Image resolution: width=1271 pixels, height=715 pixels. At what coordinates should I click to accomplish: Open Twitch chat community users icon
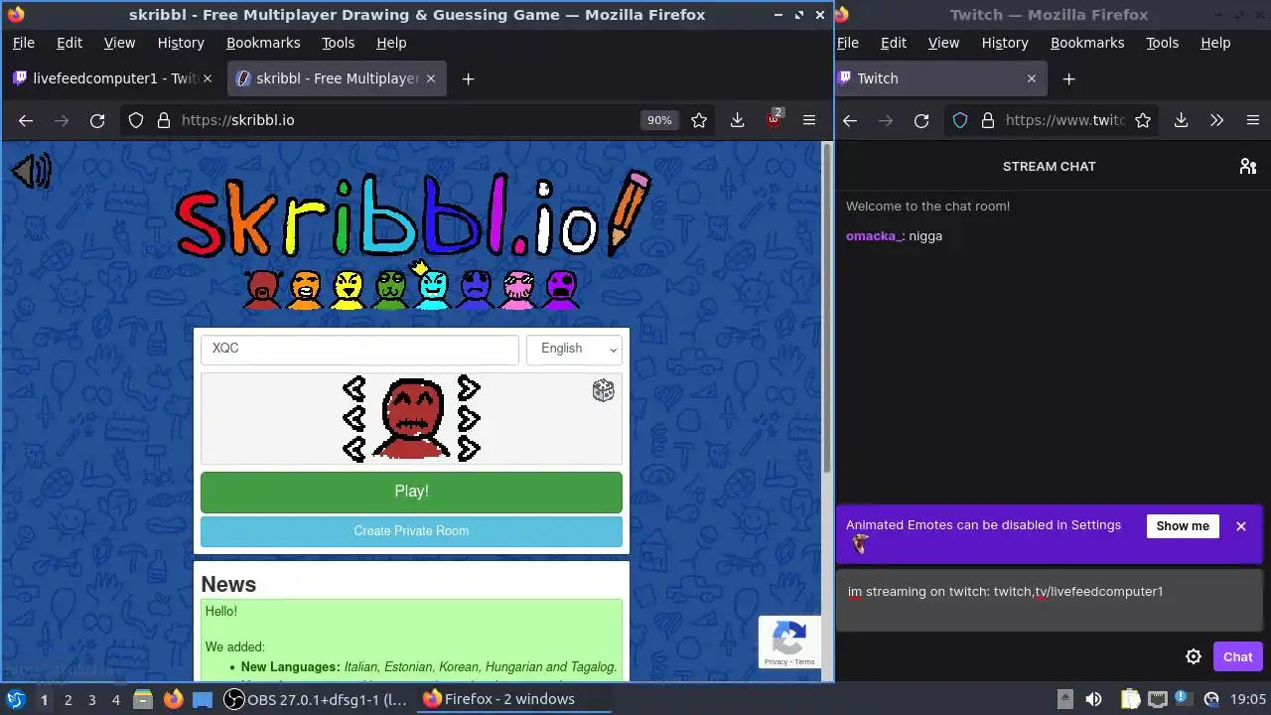click(1248, 166)
